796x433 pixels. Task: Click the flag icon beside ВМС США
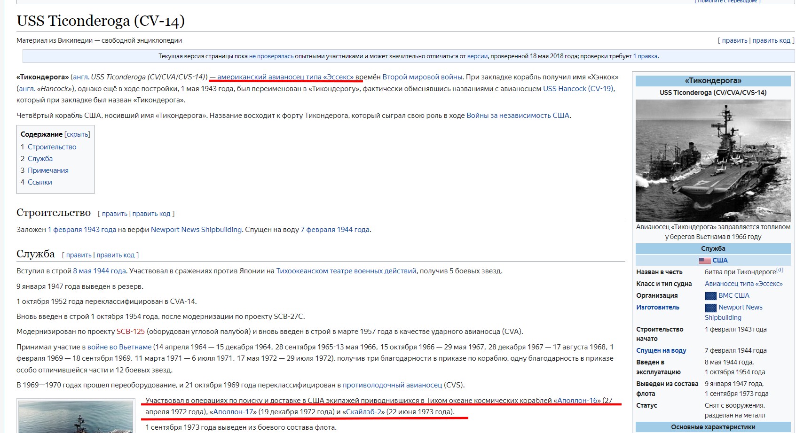pos(710,296)
